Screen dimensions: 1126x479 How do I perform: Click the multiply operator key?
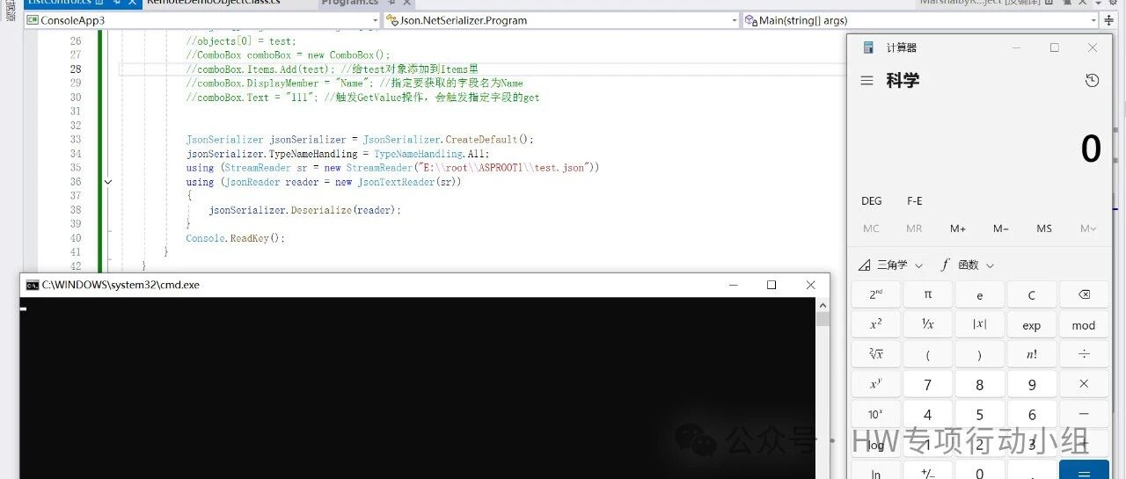pyautogui.click(x=1084, y=384)
